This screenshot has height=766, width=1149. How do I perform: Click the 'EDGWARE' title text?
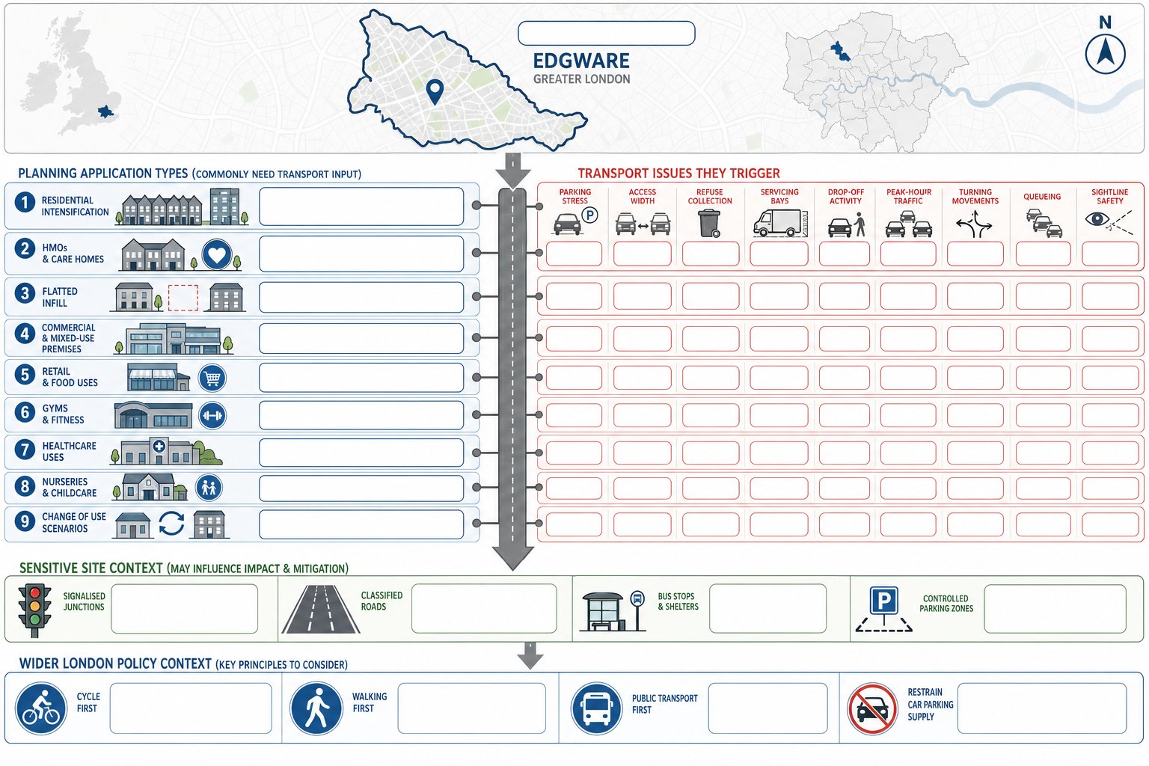point(581,61)
